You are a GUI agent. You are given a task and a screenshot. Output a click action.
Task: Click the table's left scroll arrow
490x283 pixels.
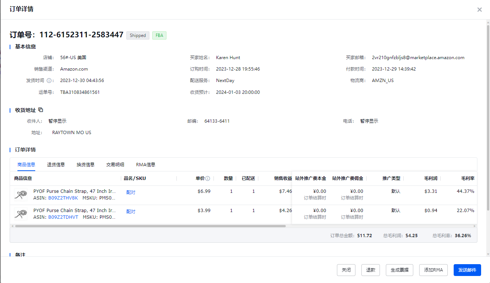pyautogui.click(x=13, y=226)
